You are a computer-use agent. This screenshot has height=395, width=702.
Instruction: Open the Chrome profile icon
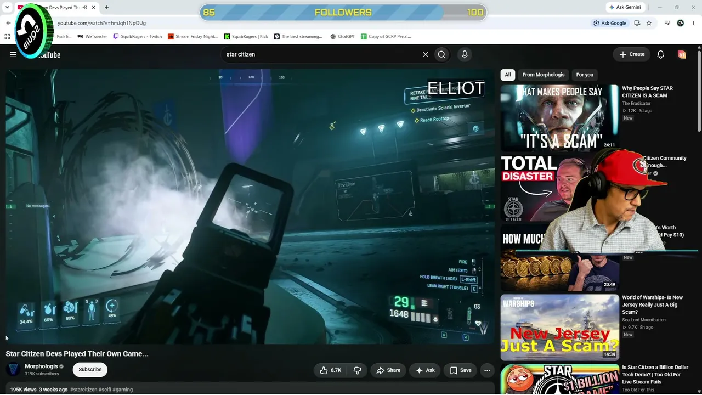click(x=681, y=23)
